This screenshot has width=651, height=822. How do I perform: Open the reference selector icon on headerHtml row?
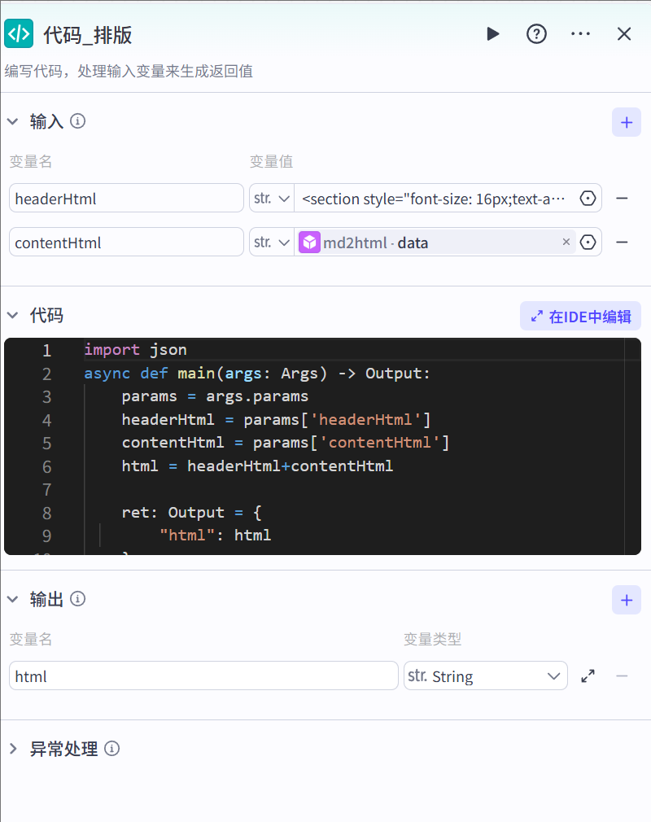tap(588, 198)
